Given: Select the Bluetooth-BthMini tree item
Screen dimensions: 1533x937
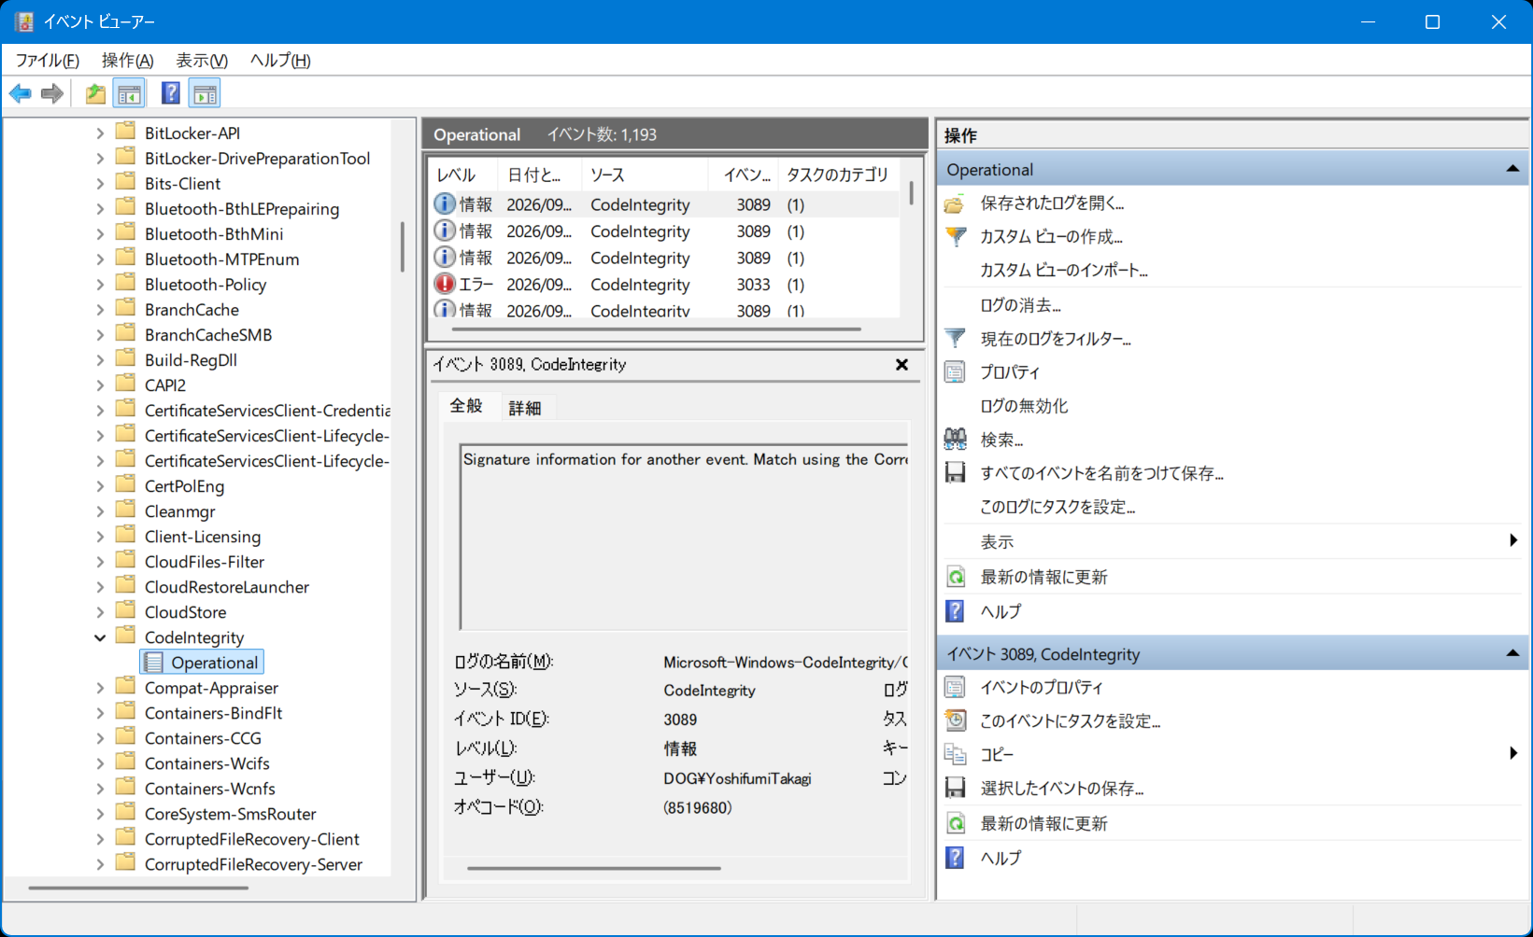Looking at the screenshot, I should (x=214, y=234).
